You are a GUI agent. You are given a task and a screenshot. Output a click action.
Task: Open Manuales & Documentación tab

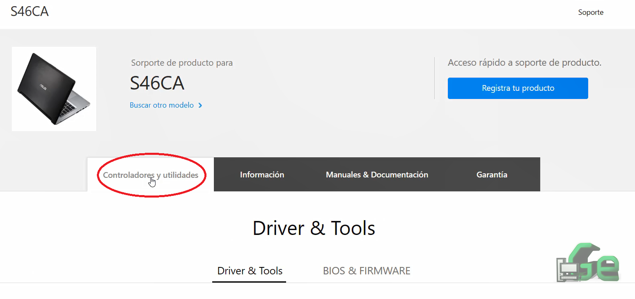(377, 175)
